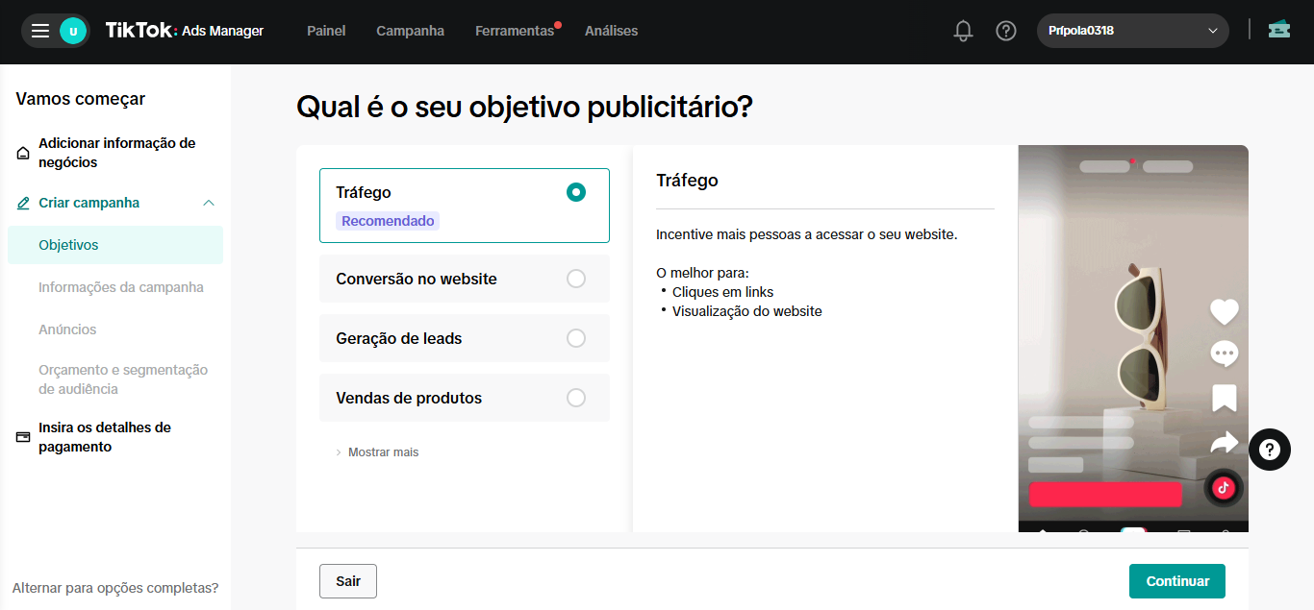Click the floating help bubble on the right
The width and height of the screenshot is (1314, 610).
coord(1270,450)
